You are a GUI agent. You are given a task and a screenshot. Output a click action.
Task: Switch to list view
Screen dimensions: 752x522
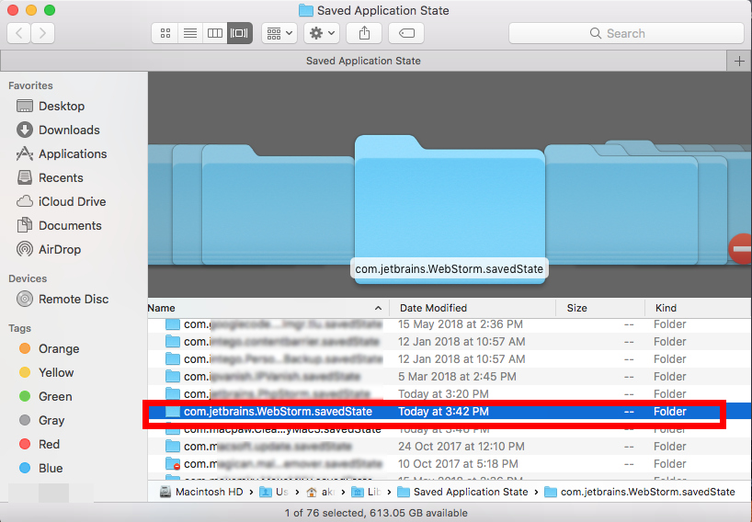pos(190,33)
